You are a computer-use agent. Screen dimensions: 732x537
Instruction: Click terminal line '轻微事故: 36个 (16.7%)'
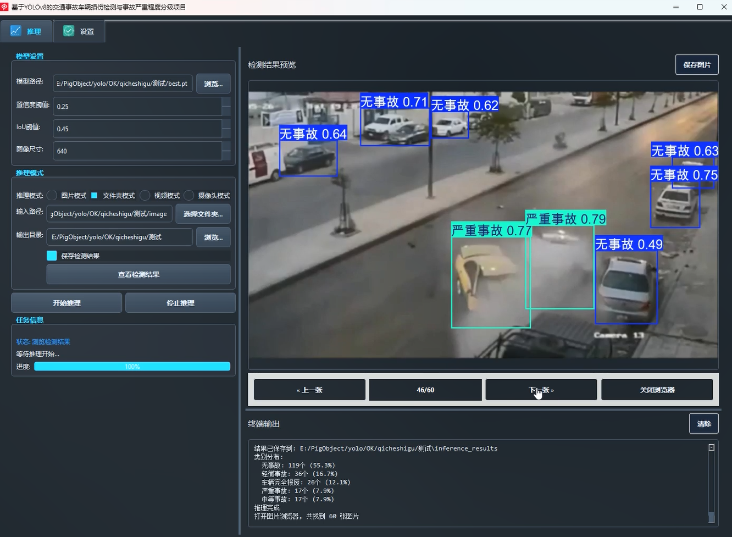pyautogui.click(x=300, y=473)
